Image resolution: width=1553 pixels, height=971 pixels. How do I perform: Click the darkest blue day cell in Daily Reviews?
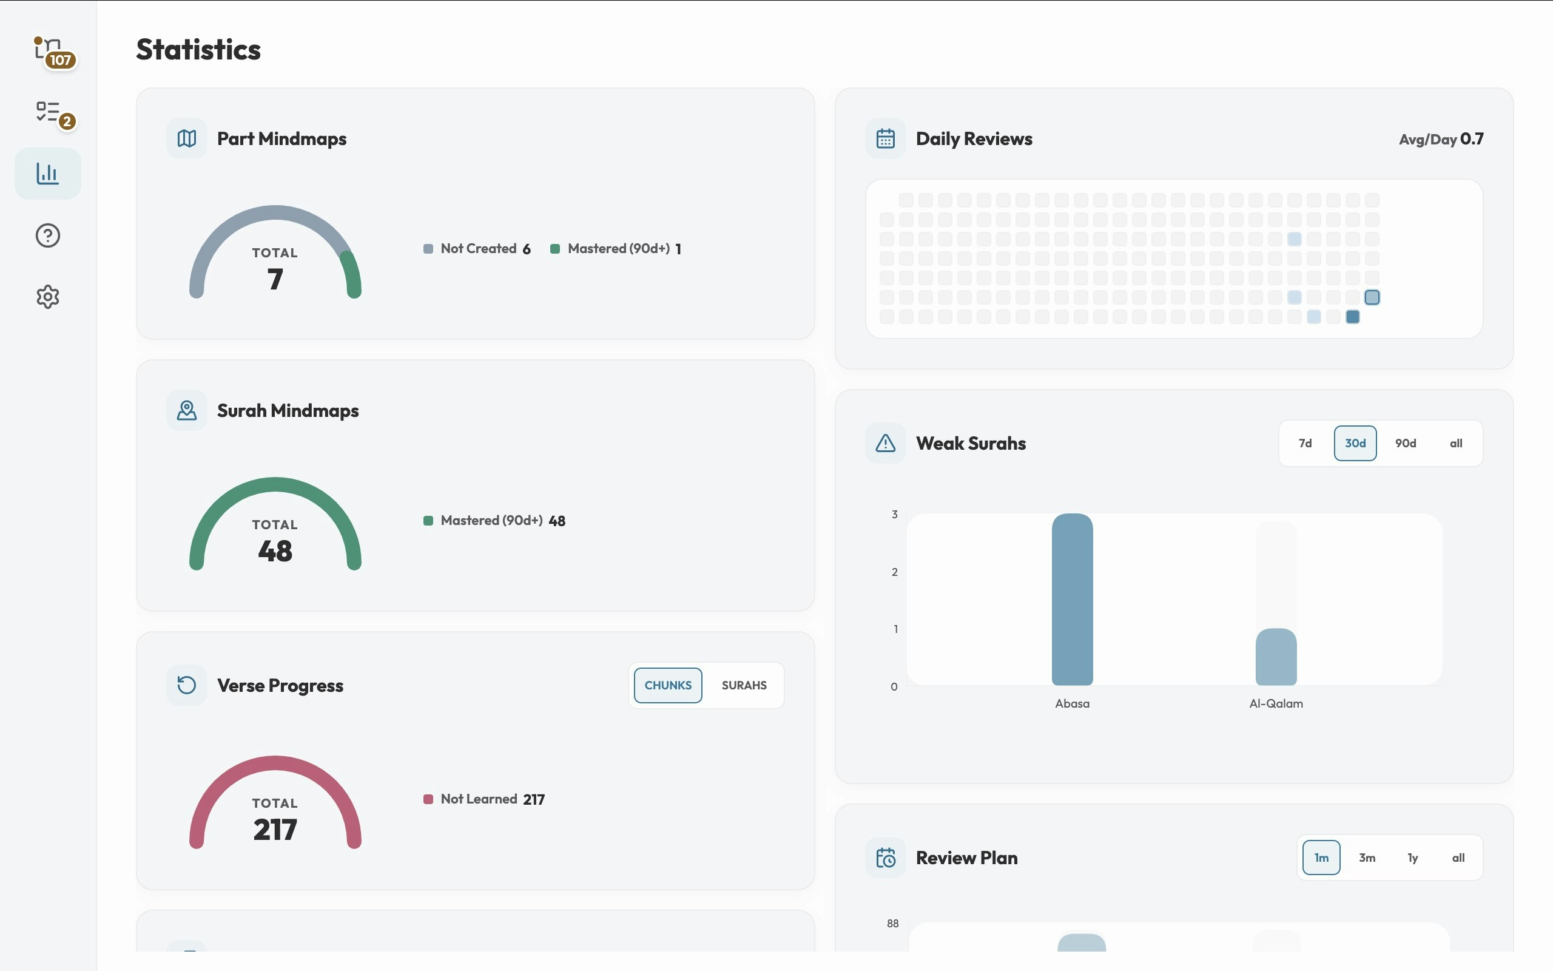point(1353,317)
